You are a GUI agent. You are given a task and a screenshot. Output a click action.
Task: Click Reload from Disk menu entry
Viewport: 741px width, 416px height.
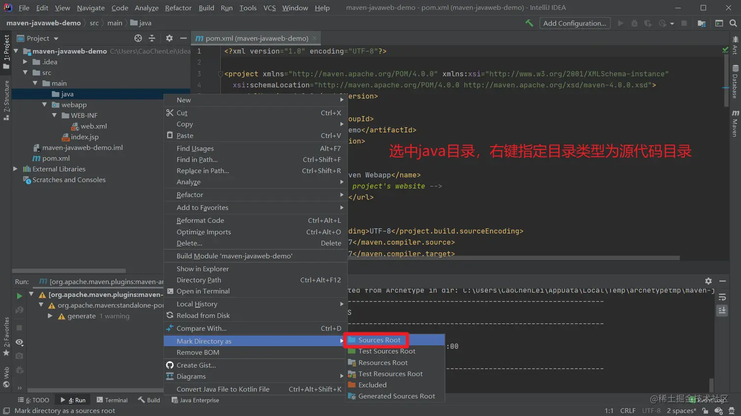(x=255, y=315)
